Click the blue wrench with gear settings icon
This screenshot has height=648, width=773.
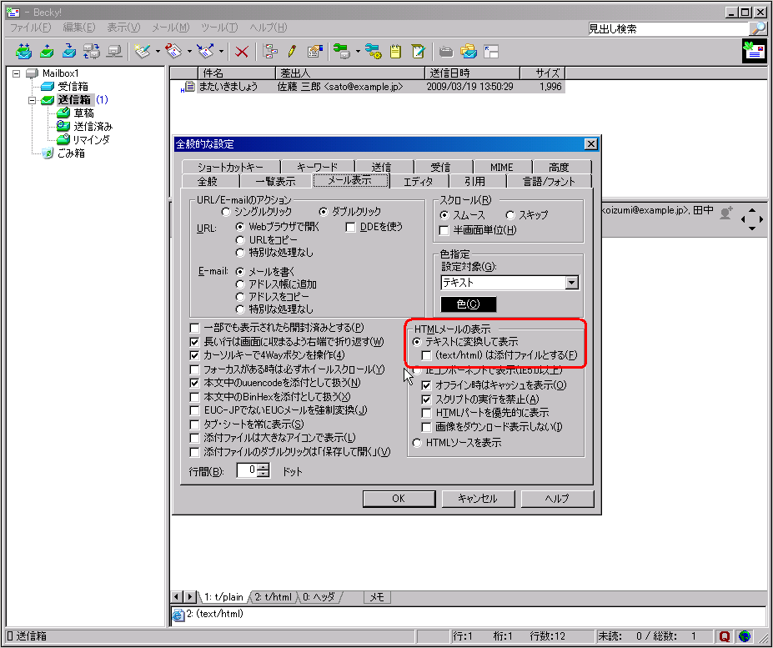point(374,51)
